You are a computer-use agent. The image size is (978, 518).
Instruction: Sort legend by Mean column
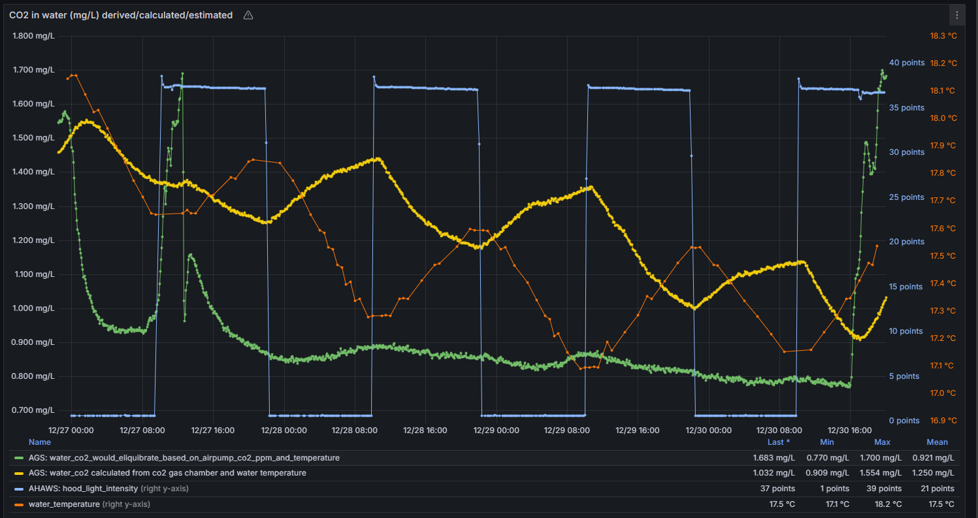pos(937,442)
